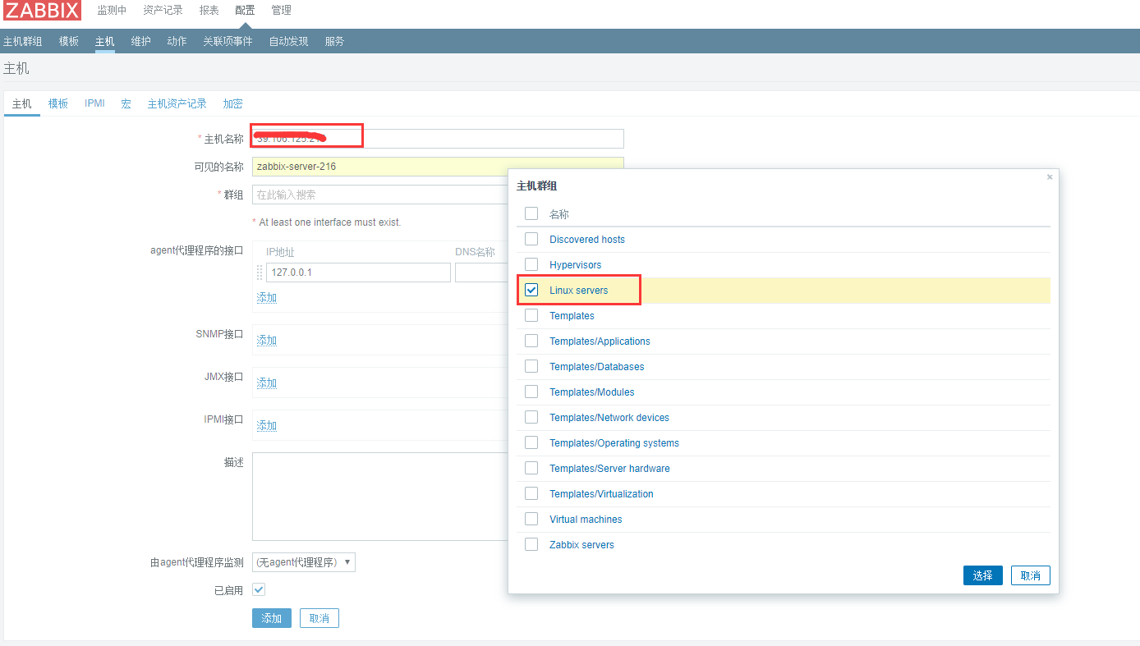Screen dimensions: 1140x646
Task: Toggle the select-all checkbox beside 名称
Action: 531,213
